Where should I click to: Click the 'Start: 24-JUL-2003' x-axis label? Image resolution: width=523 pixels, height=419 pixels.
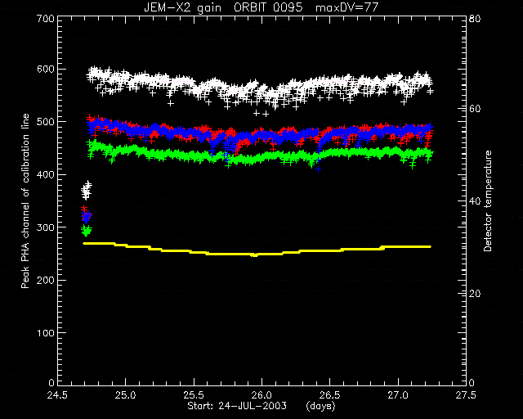tap(237, 406)
